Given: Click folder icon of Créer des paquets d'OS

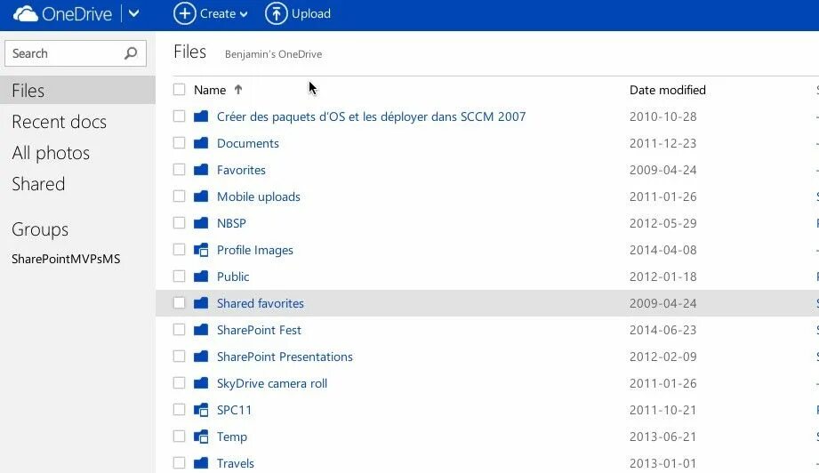Looking at the screenshot, I should 201,116.
